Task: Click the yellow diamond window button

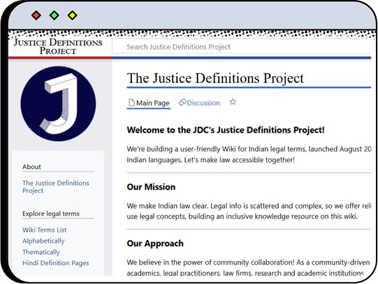Action: point(73,15)
